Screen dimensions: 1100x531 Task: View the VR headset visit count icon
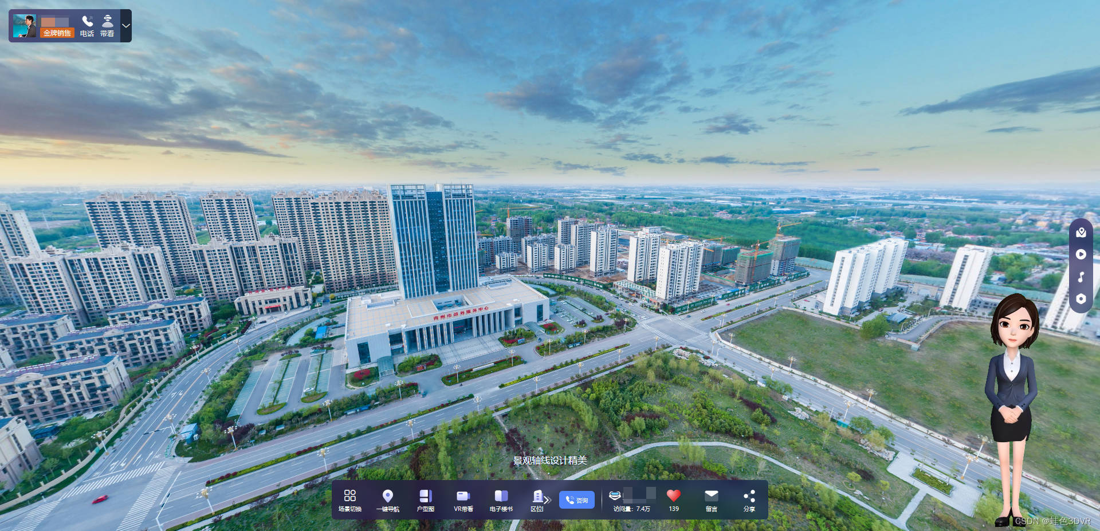615,495
